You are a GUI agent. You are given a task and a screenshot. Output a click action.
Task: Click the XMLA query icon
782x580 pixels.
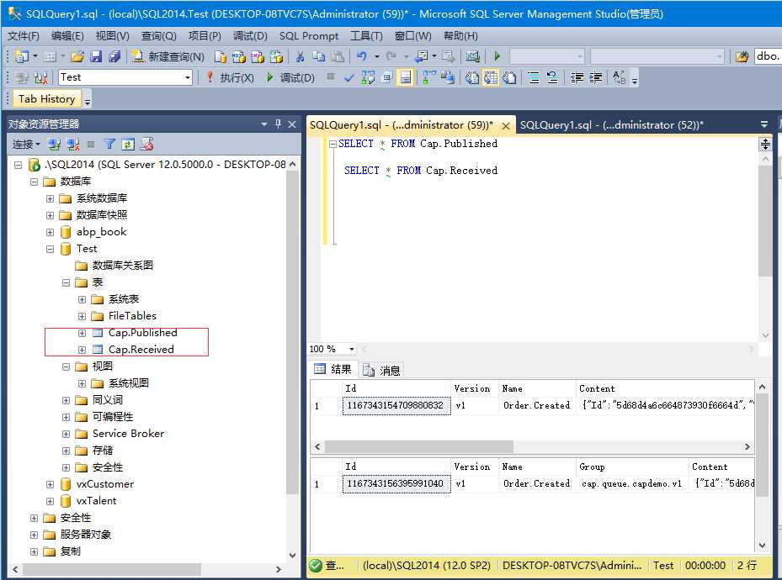[x=276, y=56]
